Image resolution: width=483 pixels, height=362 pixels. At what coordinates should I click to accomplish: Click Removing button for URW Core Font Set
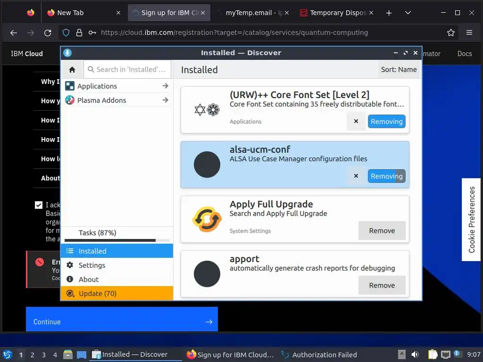pyautogui.click(x=387, y=122)
